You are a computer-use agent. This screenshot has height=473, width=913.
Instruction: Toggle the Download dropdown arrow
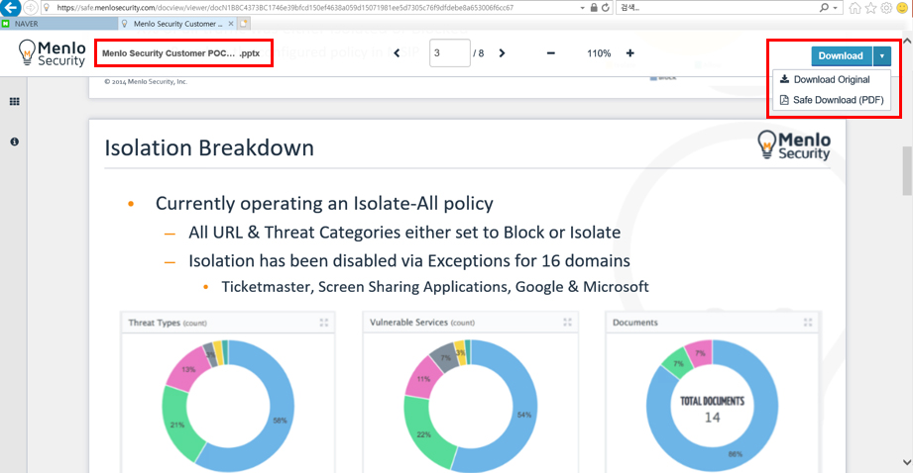(x=882, y=55)
